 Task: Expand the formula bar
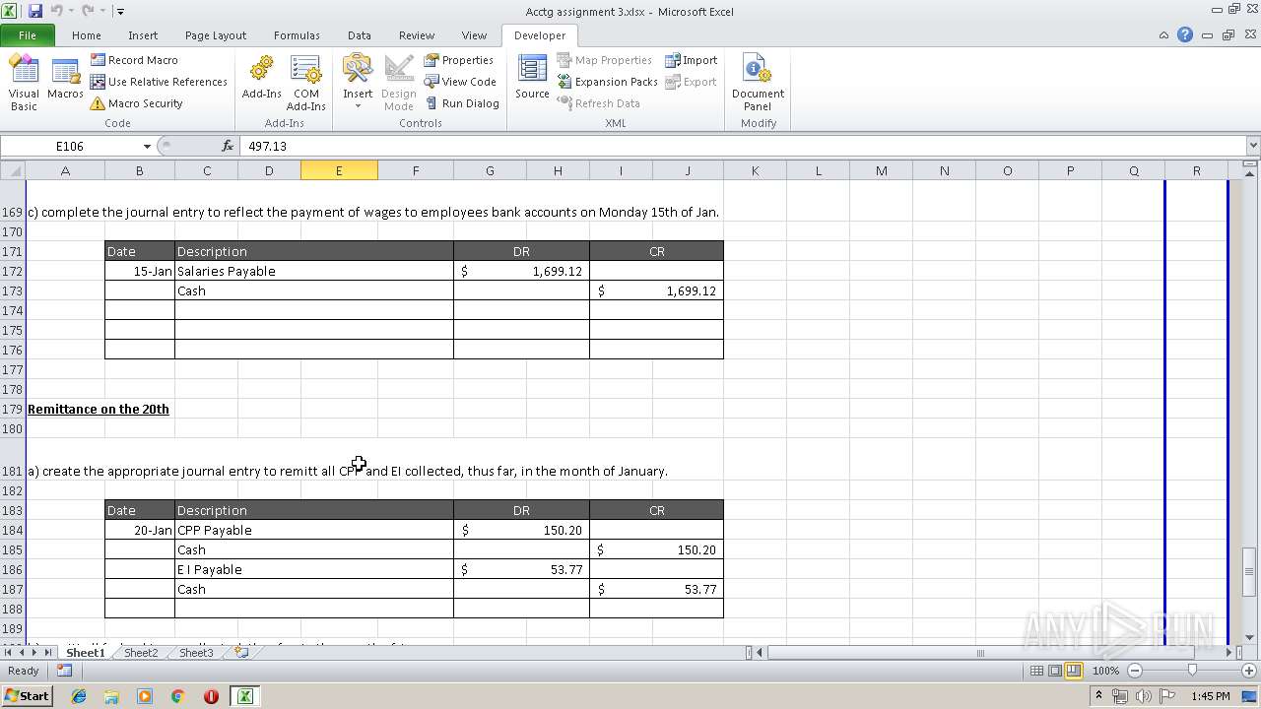coord(1253,146)
